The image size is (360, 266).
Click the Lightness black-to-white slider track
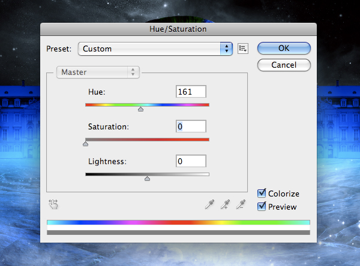tap(147, 174)
